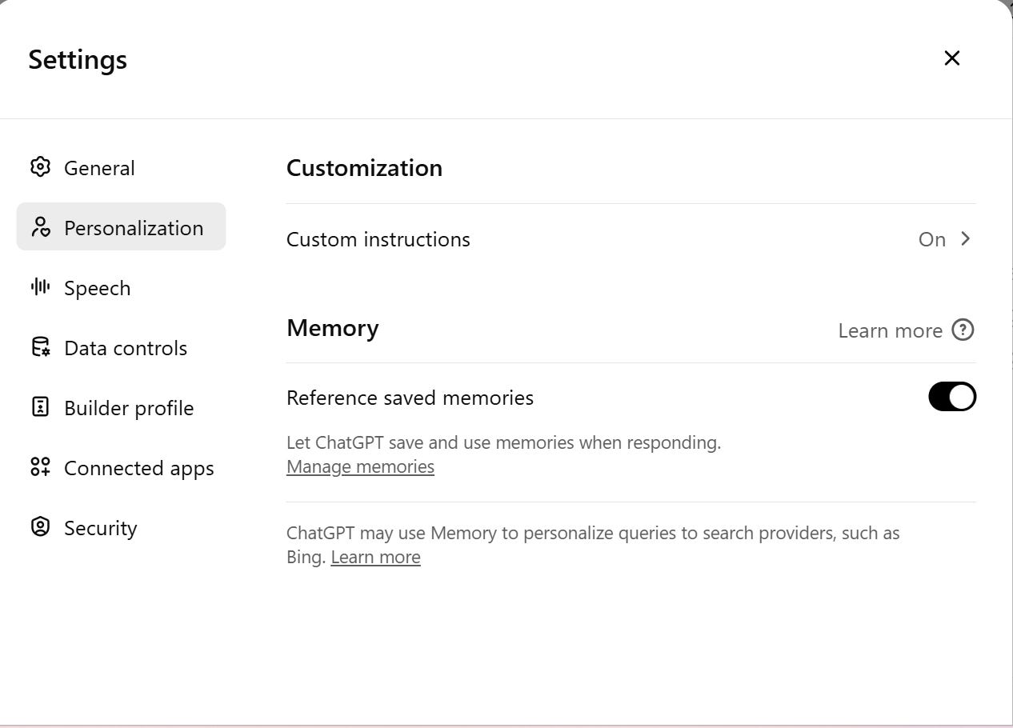Close the Settings dialog
Viewport: 1013px width, 728px height.
(x=951, y=58)
